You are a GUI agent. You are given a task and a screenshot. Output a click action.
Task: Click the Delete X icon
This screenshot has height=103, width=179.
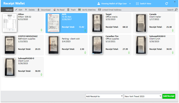pos(26,10)
